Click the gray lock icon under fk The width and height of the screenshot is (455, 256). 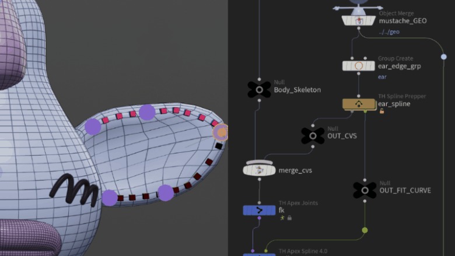coord(289,218)
